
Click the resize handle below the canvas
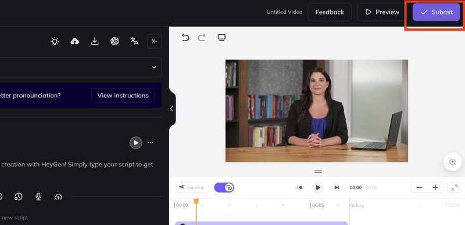(x=318, y=172)
